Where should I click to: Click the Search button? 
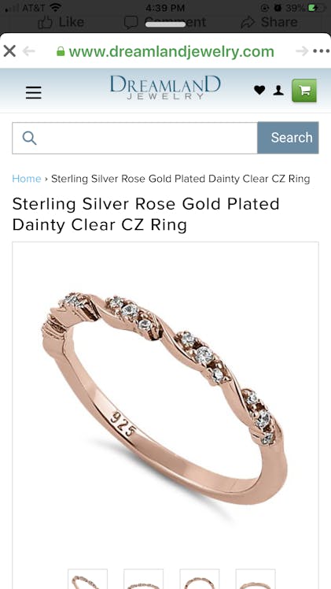click(289, 138)
